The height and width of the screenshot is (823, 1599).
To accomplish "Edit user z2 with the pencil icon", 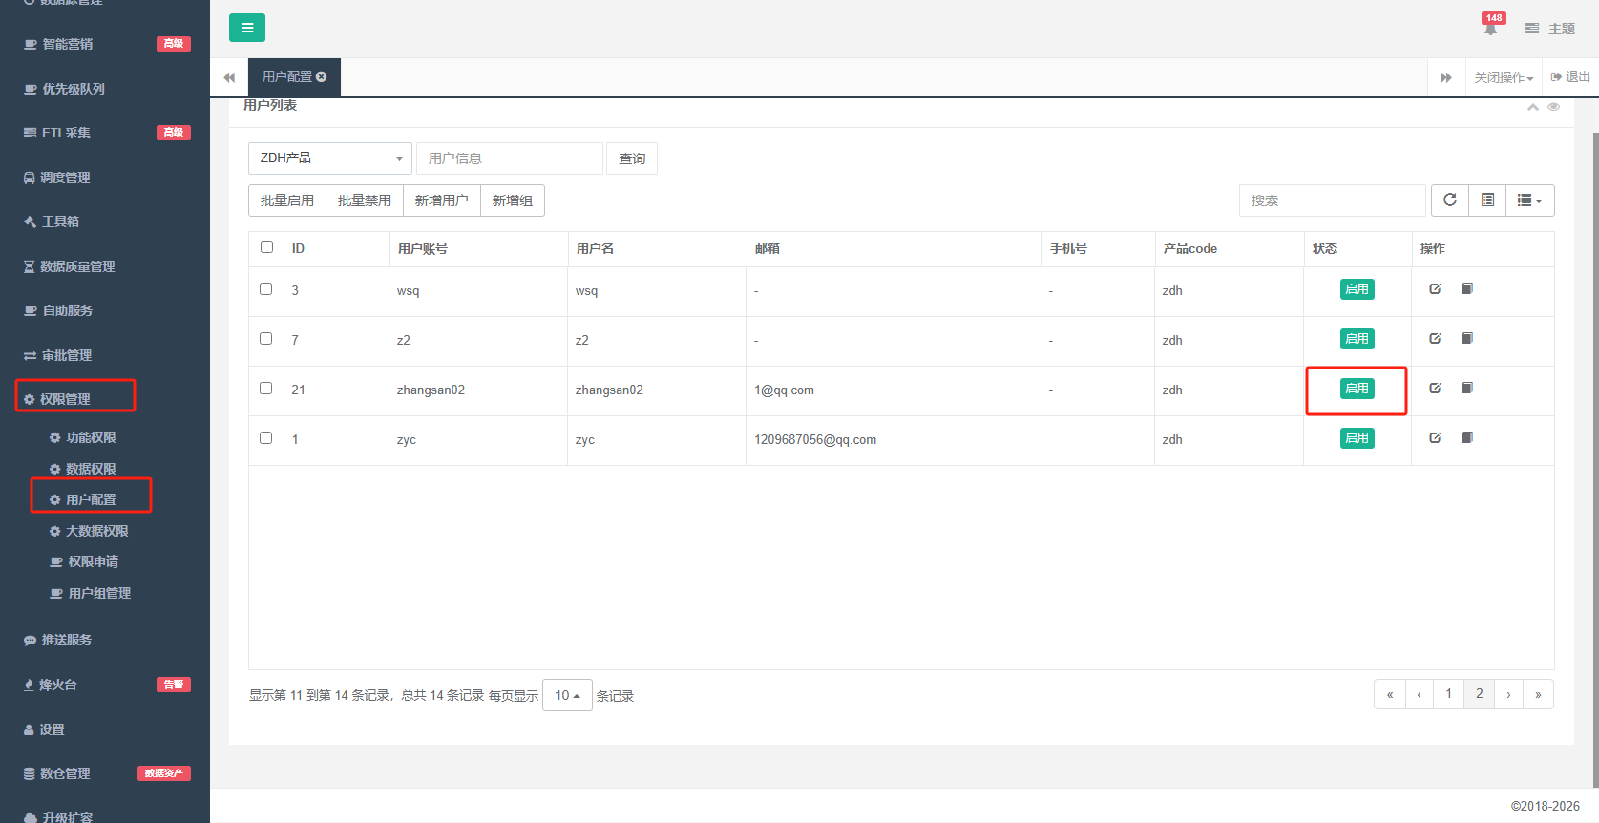I will pos(1435,339).
